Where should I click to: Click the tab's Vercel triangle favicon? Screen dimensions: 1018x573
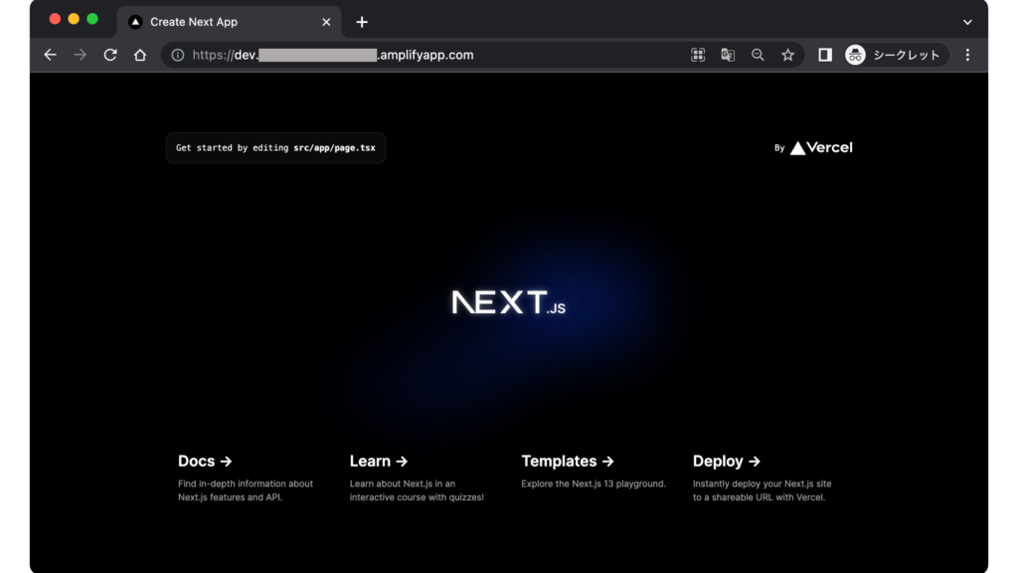[x=135, y=22]
